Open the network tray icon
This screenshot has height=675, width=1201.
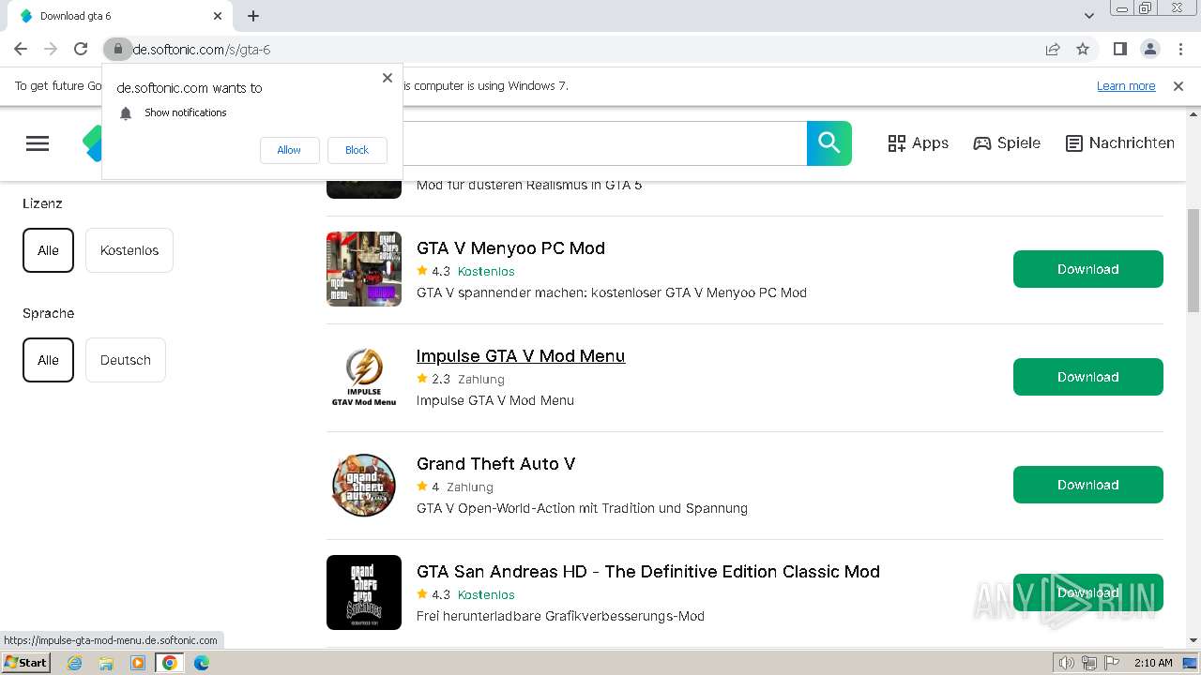[x=1089, y=663]
